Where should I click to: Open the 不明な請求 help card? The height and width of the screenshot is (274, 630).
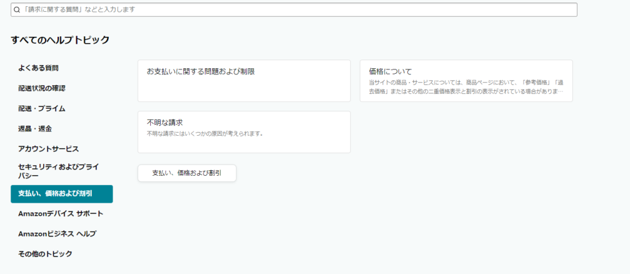[165, 122]
